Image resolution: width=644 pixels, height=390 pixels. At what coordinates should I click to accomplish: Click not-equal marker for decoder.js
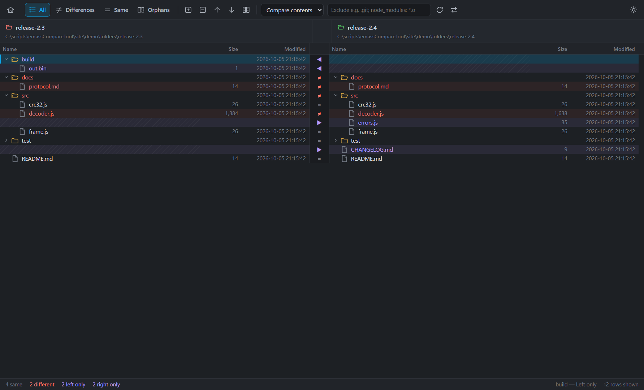pyautogui.click(x=319, y=114)
